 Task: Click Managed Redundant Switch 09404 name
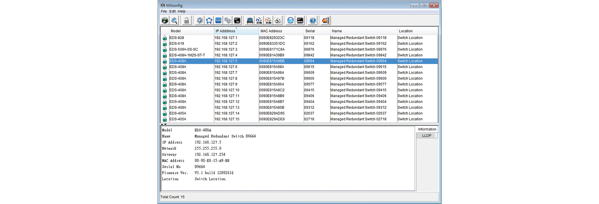click(x=358, y=102)
